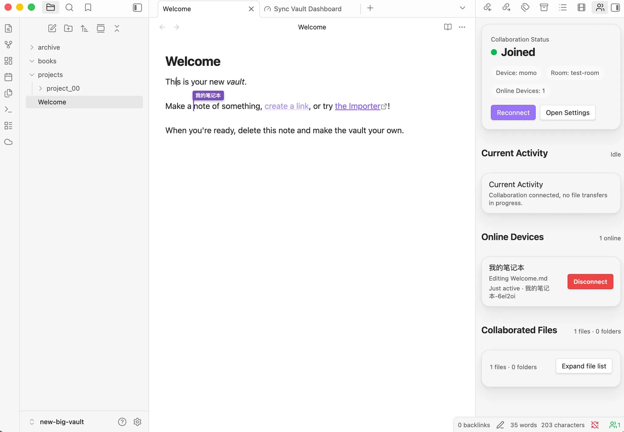Click 'Online Devices: 1' badge
Screen dimensions: 624x432
tap(520, 91)
